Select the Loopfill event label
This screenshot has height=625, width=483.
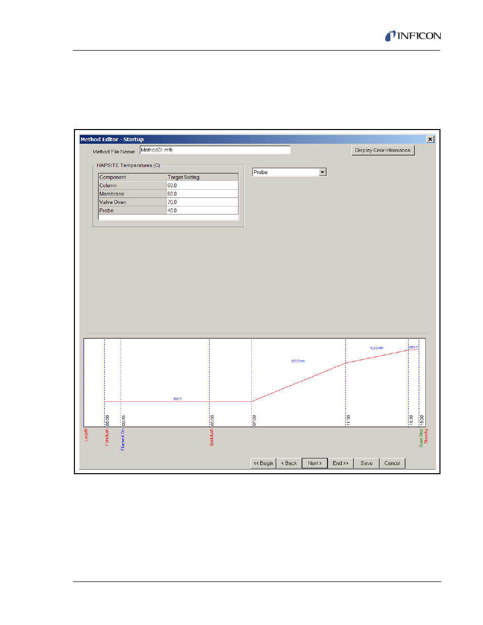pyautogui.click(x=86, y=435)
